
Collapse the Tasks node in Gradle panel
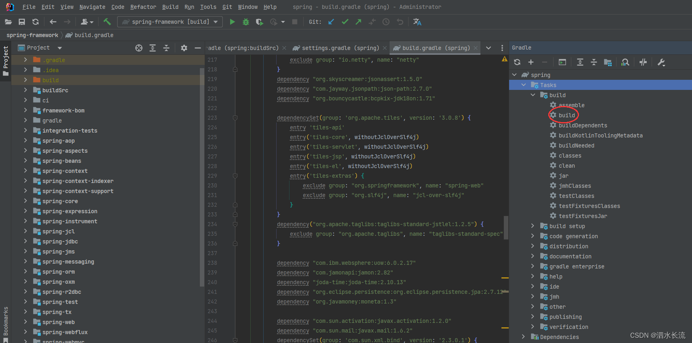(524, 85)
